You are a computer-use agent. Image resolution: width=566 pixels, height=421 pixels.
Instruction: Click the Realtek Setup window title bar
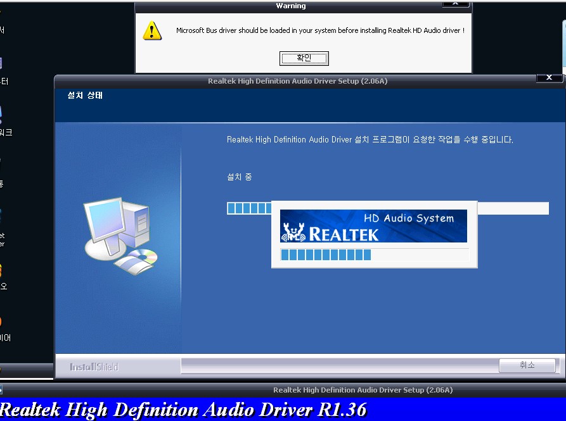297,81
